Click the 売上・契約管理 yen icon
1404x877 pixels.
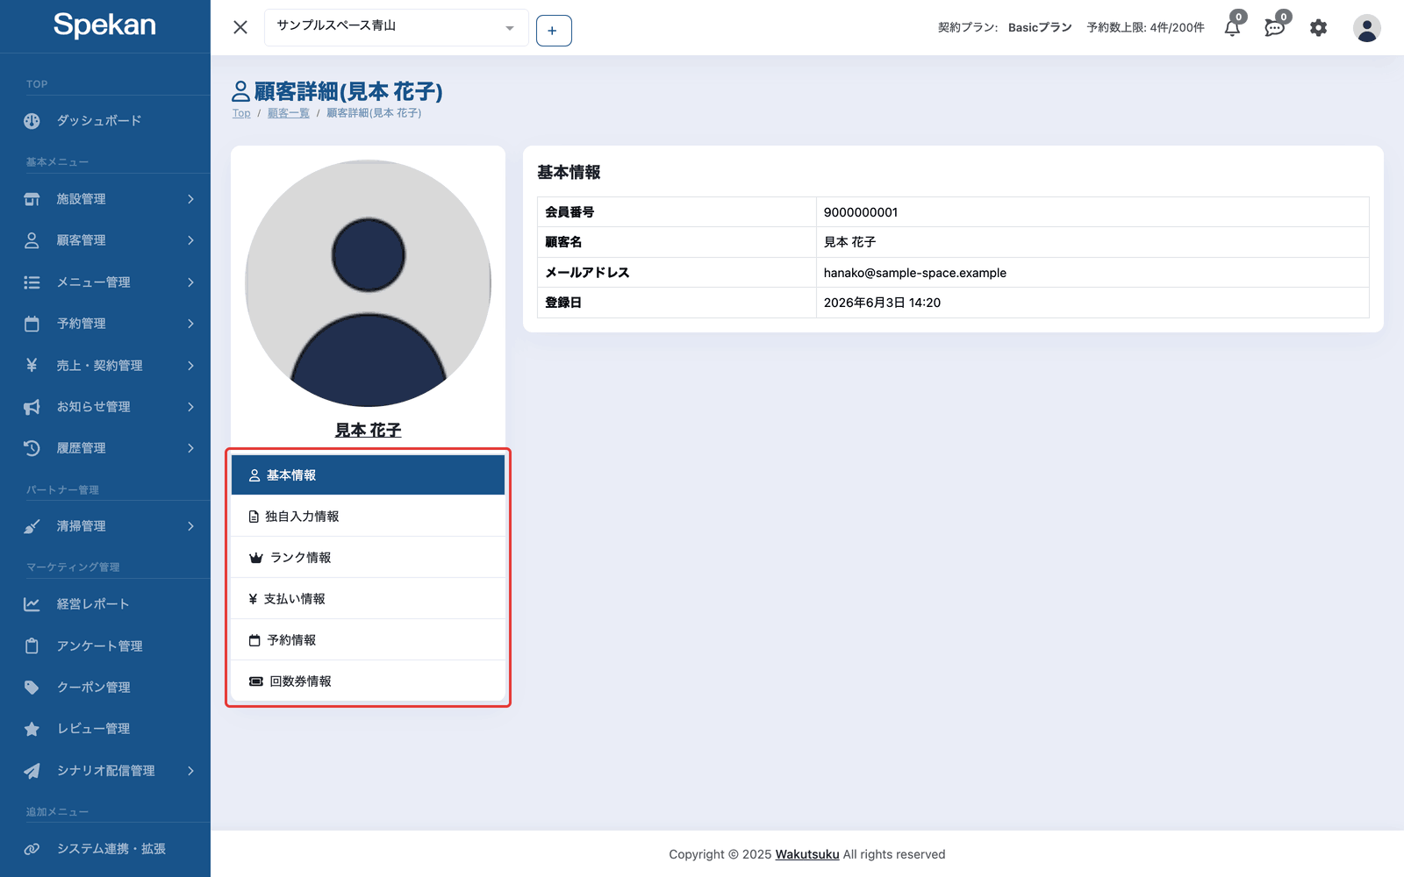(x=32, y=366)
